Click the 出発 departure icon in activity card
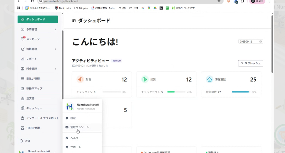 (x=145, y=80)
